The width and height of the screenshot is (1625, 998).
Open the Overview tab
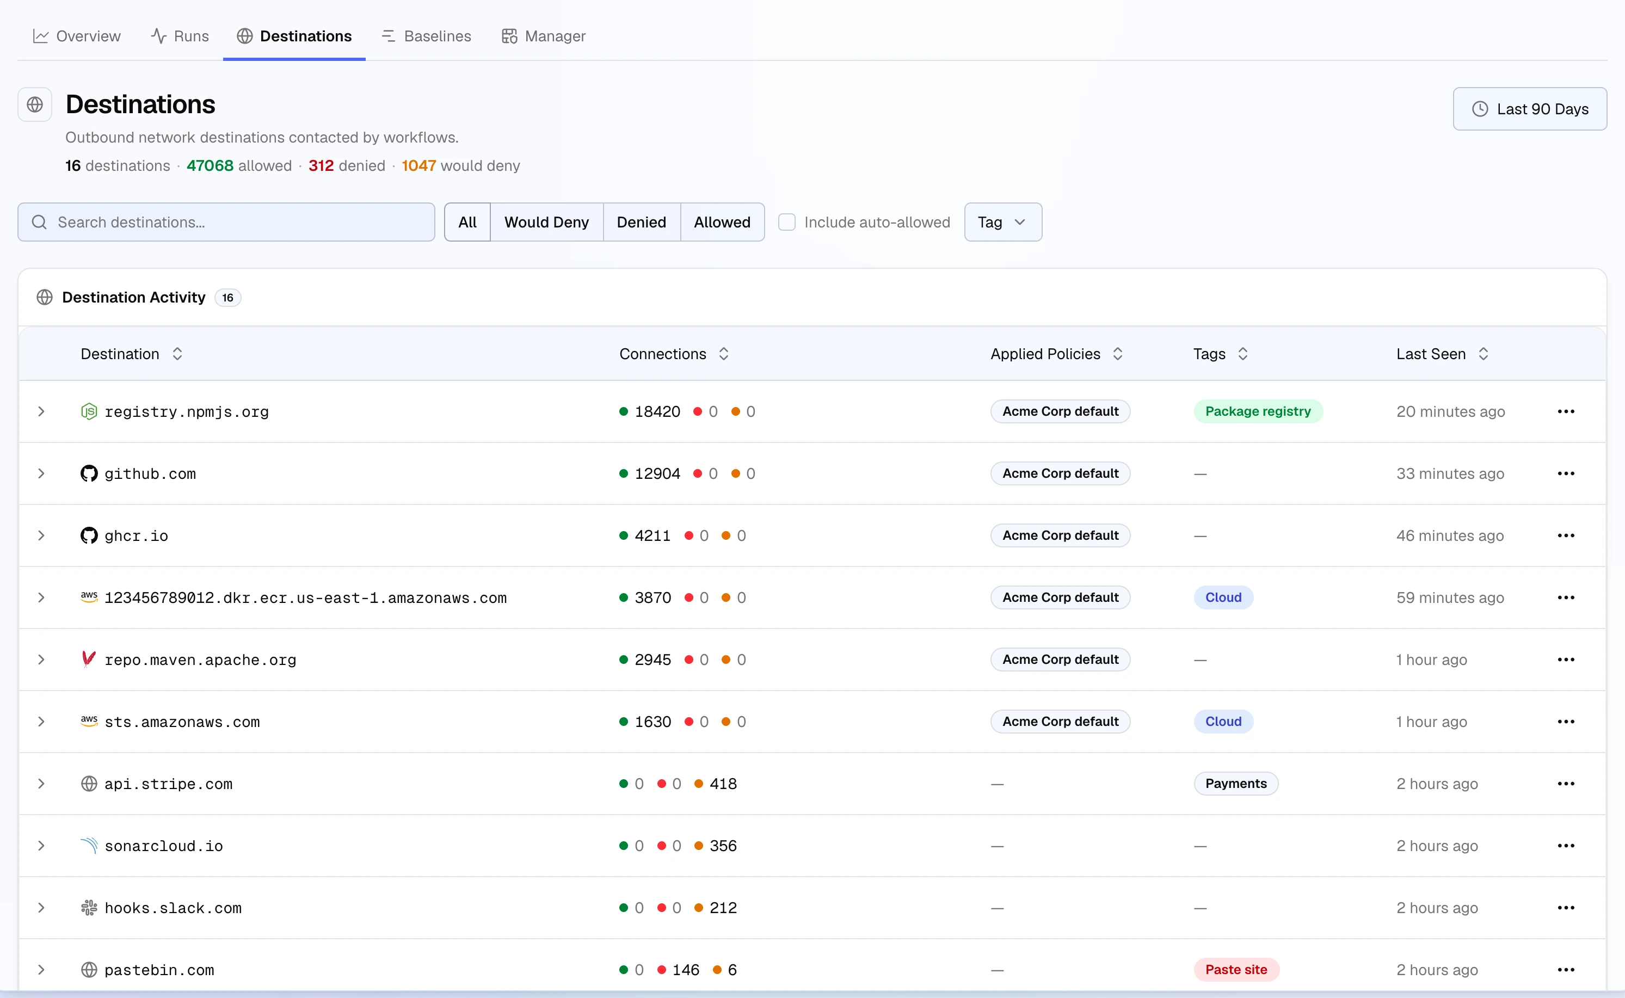click(77, 36)
